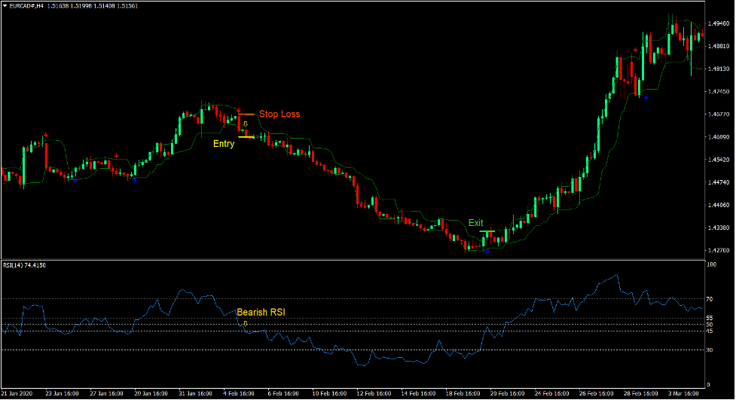Click the blue arrow near the 1.47450 price level
Viewport: 736px width, 400px height.
click(646, 97)
